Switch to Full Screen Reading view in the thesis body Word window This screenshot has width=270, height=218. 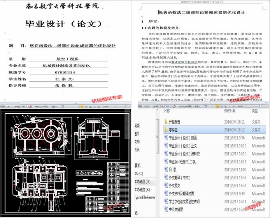pos(221,106)
